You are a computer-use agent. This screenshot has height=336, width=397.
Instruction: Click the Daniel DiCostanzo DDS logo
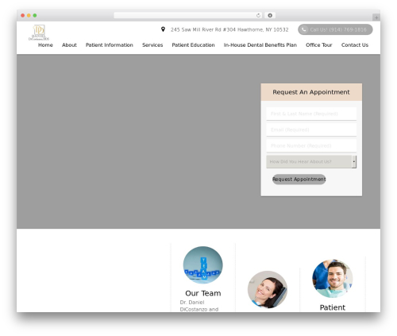pos(39,33)
